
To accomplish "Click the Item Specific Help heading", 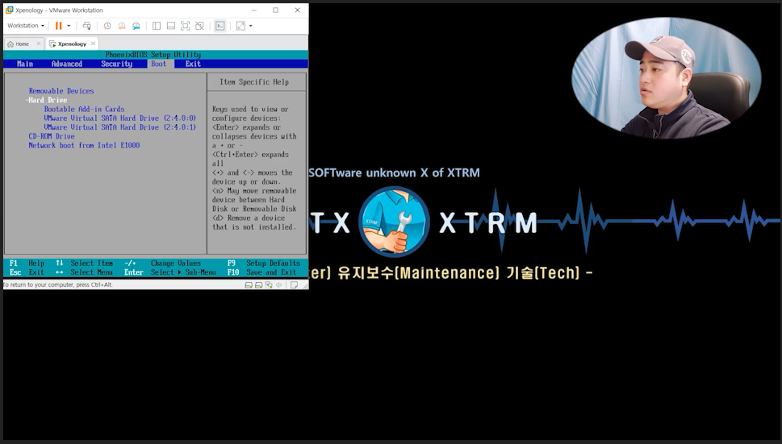I will coord(254,81).
